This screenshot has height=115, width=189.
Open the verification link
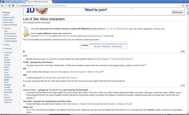point(66,34)
